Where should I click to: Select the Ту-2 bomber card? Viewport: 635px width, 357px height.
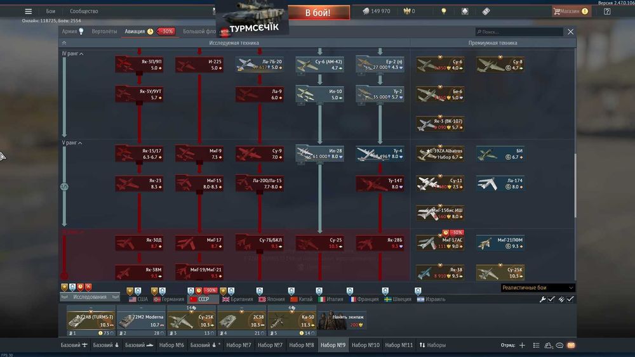pyautogui.click(x=380, y=94)
